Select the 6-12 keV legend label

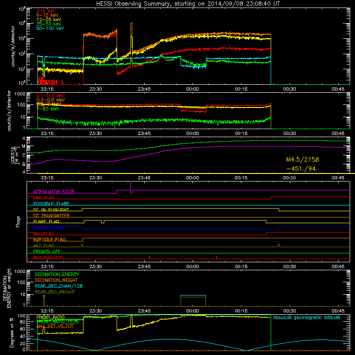47,15
